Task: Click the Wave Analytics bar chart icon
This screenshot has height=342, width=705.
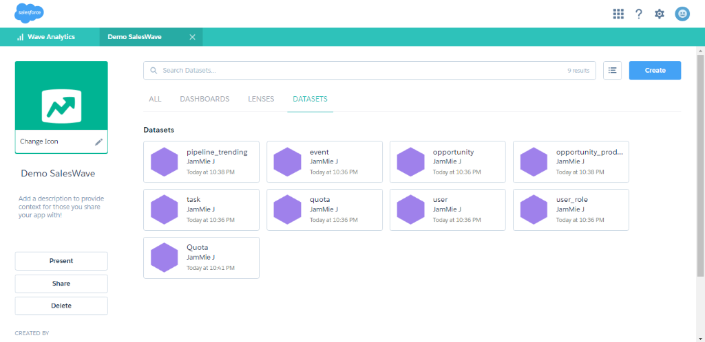Action: (20, 37)
